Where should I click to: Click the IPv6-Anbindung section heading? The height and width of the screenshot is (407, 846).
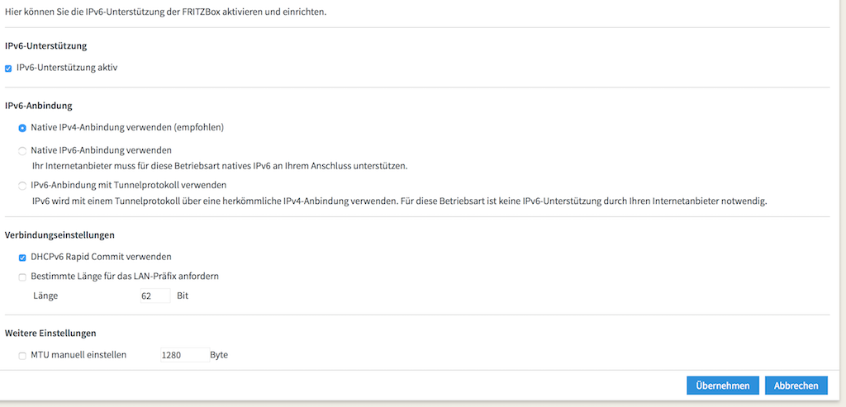39,106
